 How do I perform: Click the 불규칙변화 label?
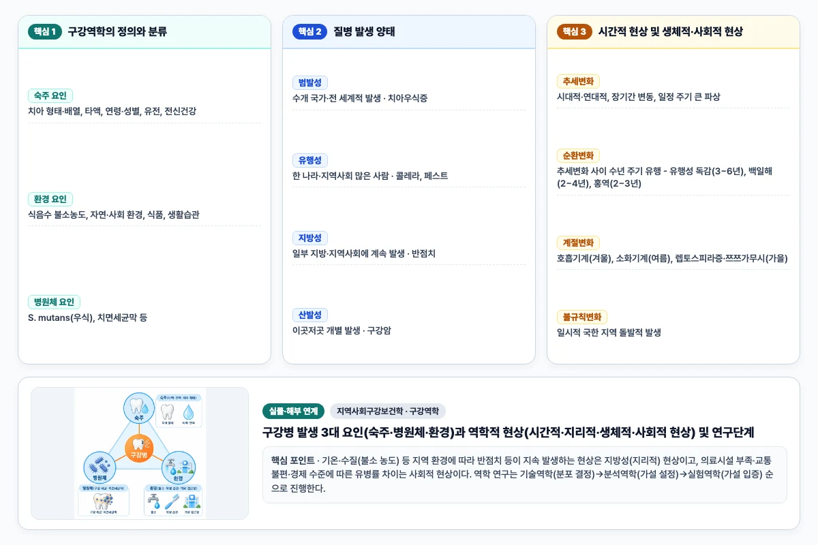click(x=582, y=317)
